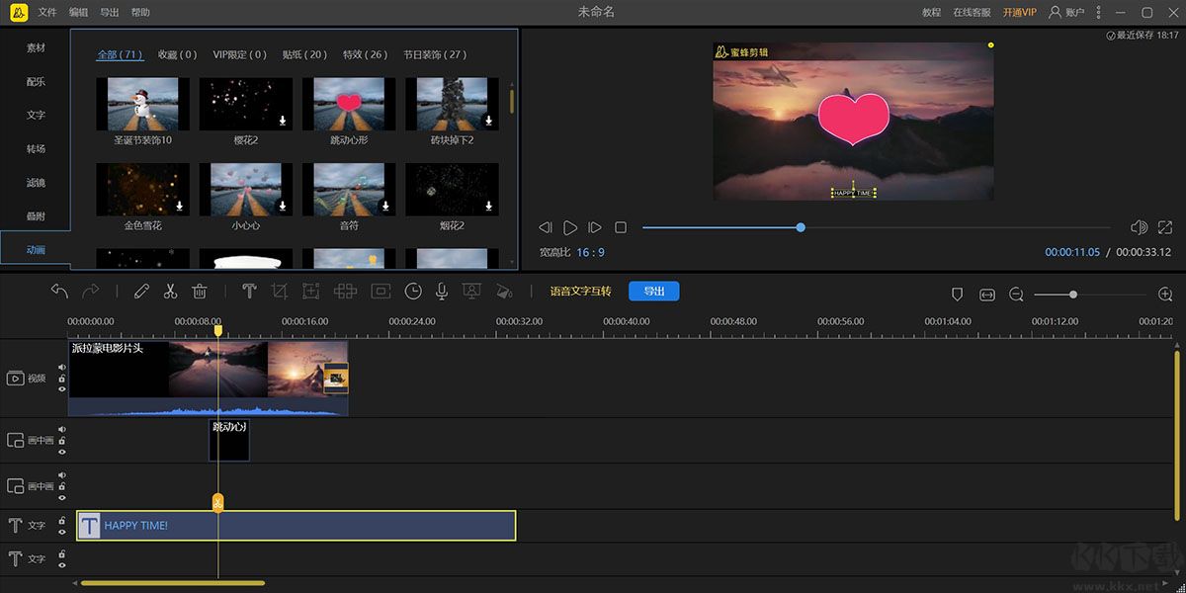Click the timeline zoom-in magnifier icon
1186x593 pixels.
(x=1165, y=295)
